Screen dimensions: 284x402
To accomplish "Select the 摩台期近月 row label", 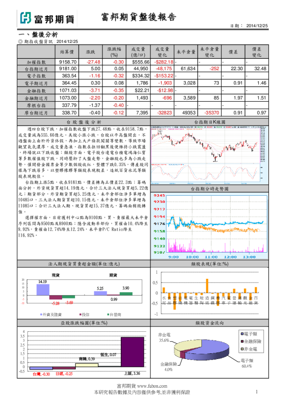I will 36,113.
